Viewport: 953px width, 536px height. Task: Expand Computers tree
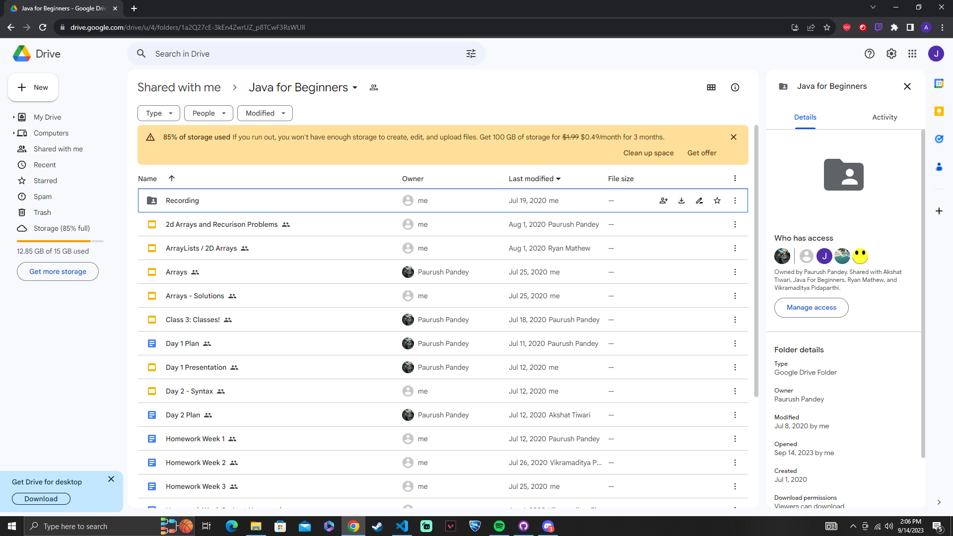tap(13, 133)
